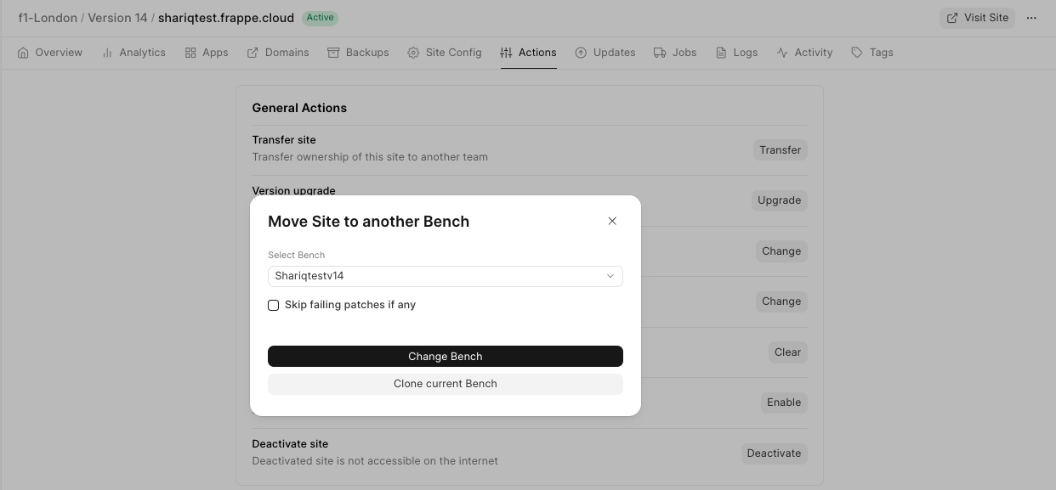Open the three-dot more options menu

coord(1031,18)
